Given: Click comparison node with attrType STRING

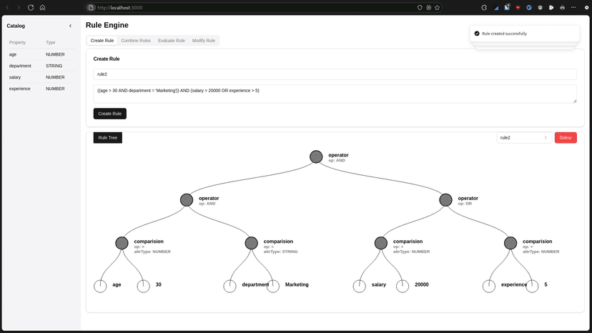Looking at the screenshot, I should [x=252, y=243].
